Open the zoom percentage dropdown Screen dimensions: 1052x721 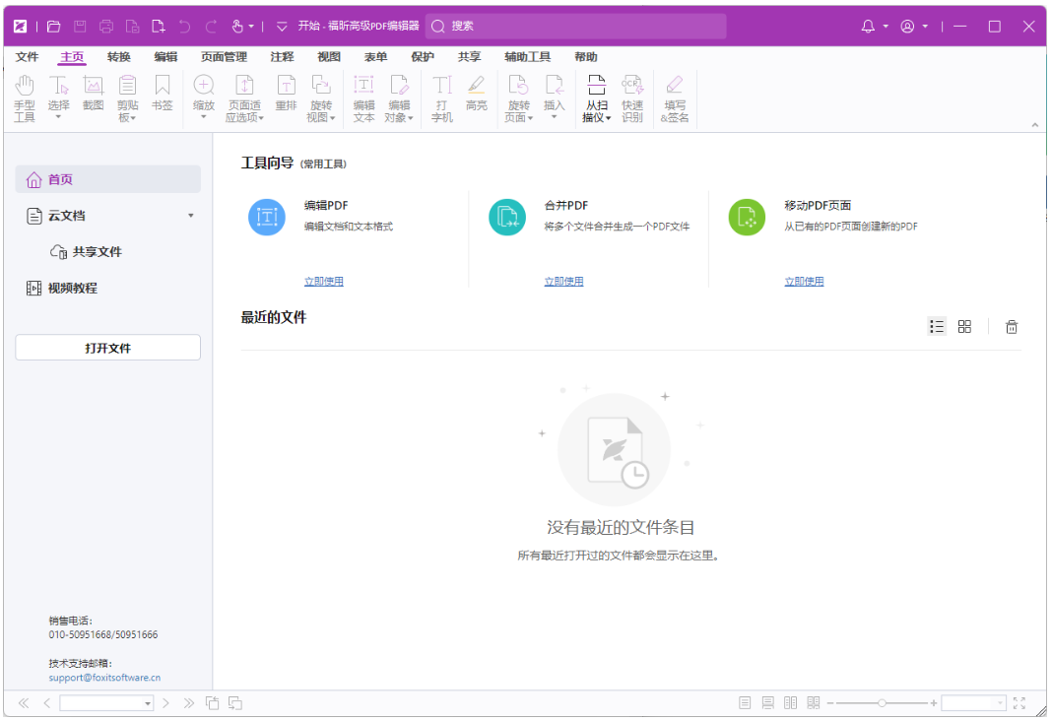tap(1001, 703)
